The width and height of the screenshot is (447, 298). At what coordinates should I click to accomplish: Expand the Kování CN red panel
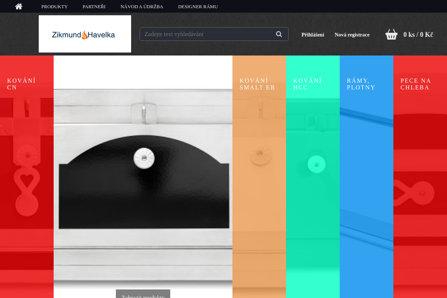[x=27, y=177]
